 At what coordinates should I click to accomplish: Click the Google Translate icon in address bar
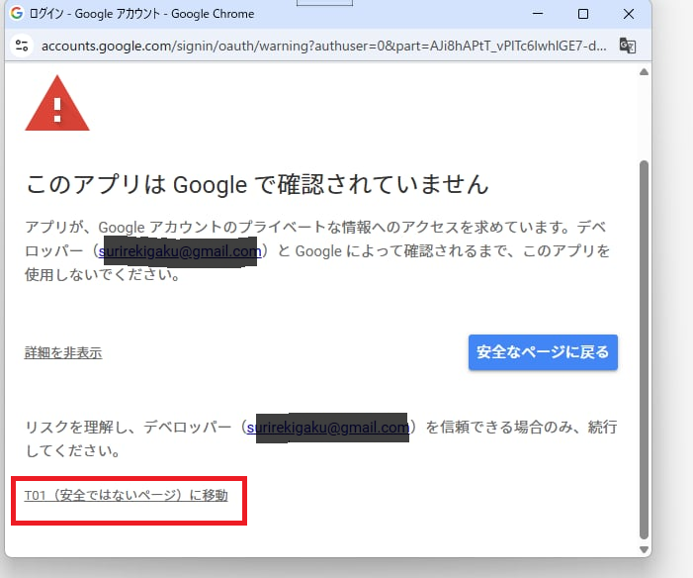(x=627, y=46)
